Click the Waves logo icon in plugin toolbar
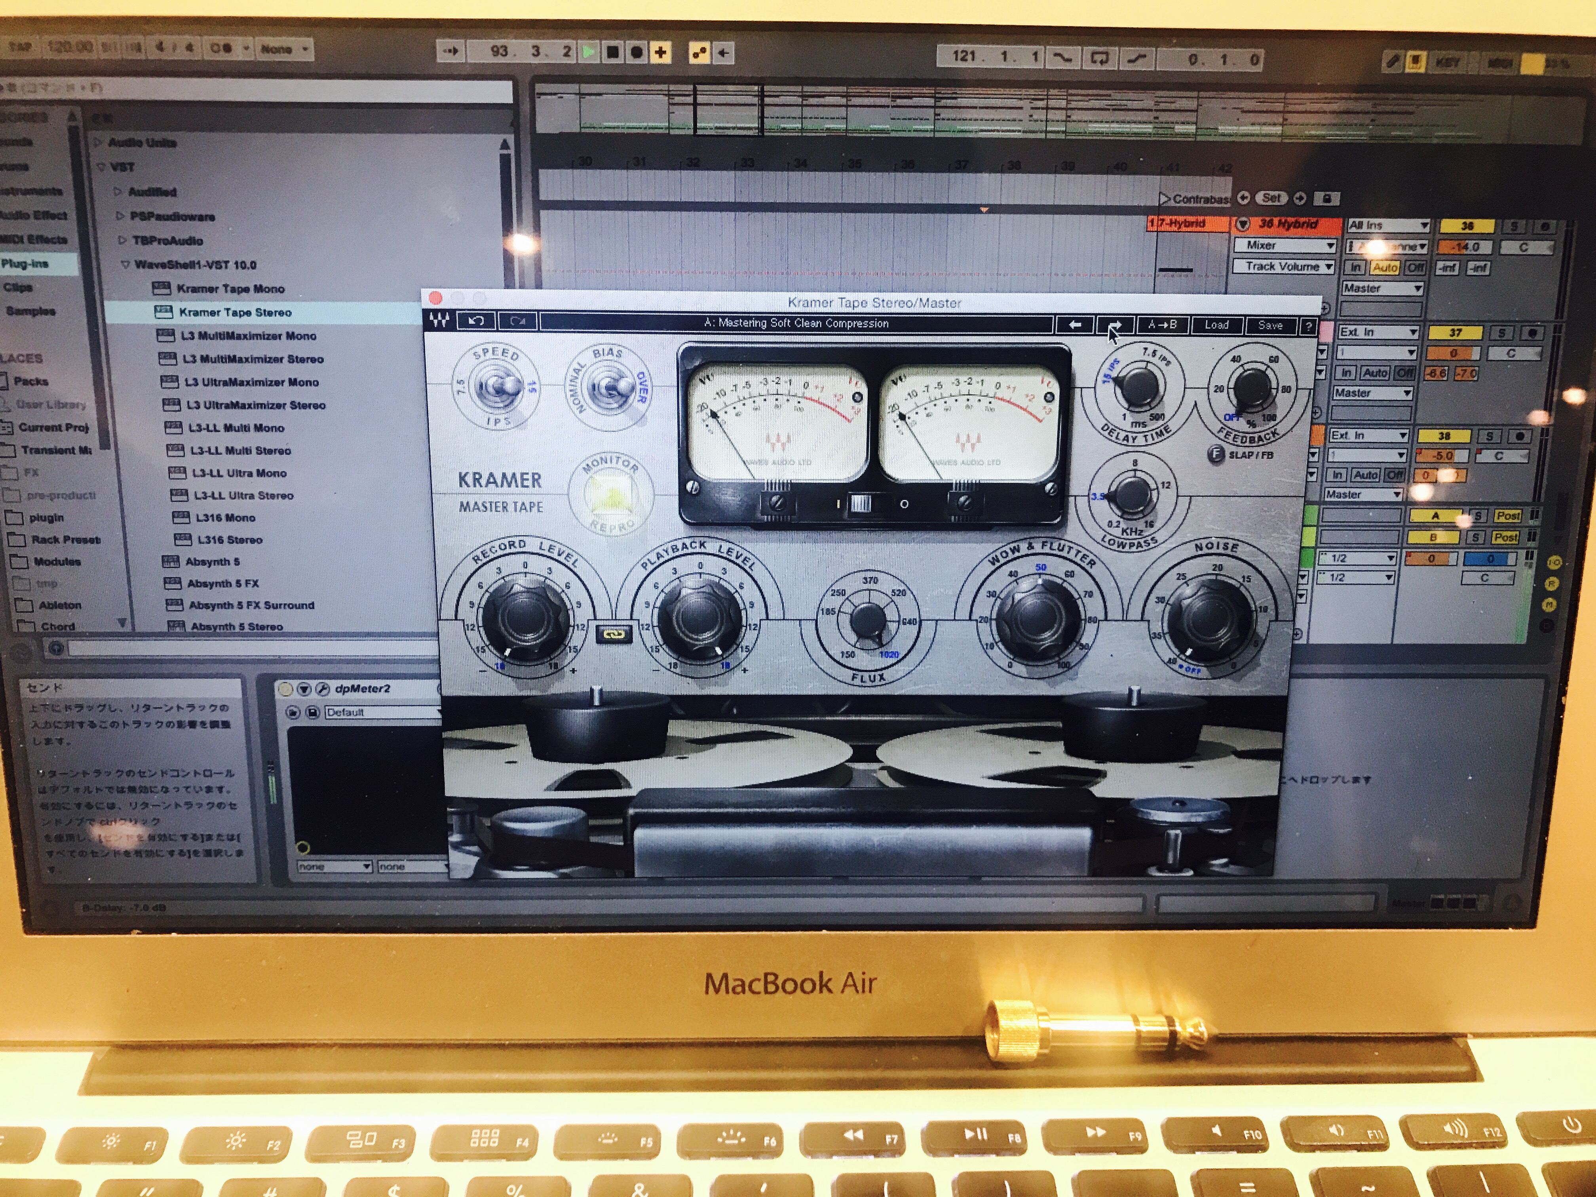 click(x=439, y=320)
